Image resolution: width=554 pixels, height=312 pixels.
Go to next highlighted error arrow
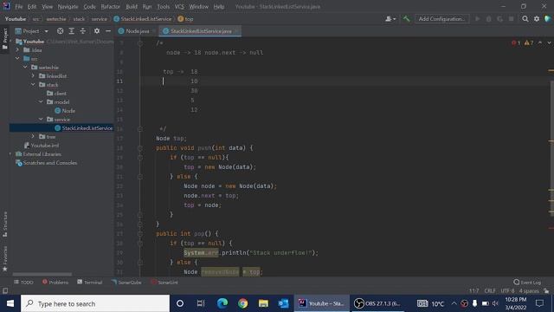[x=549, y=42]
